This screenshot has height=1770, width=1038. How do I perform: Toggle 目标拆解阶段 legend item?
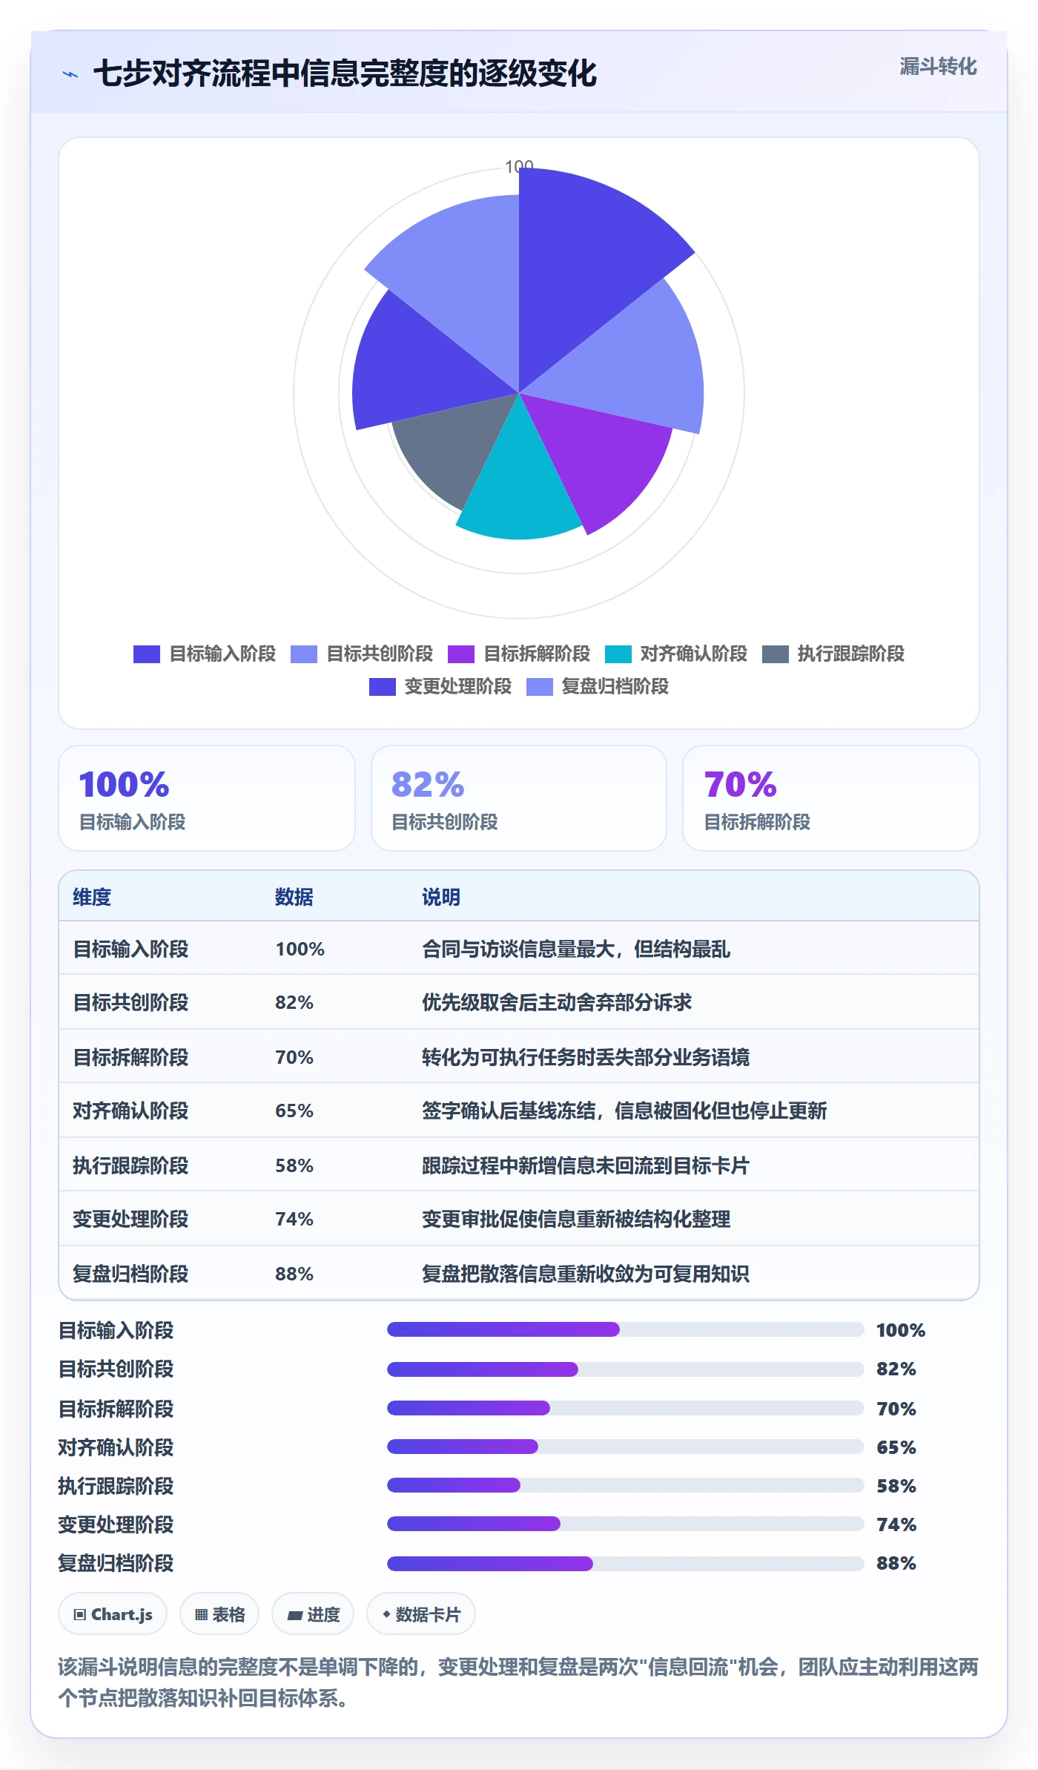coord(519,654)
